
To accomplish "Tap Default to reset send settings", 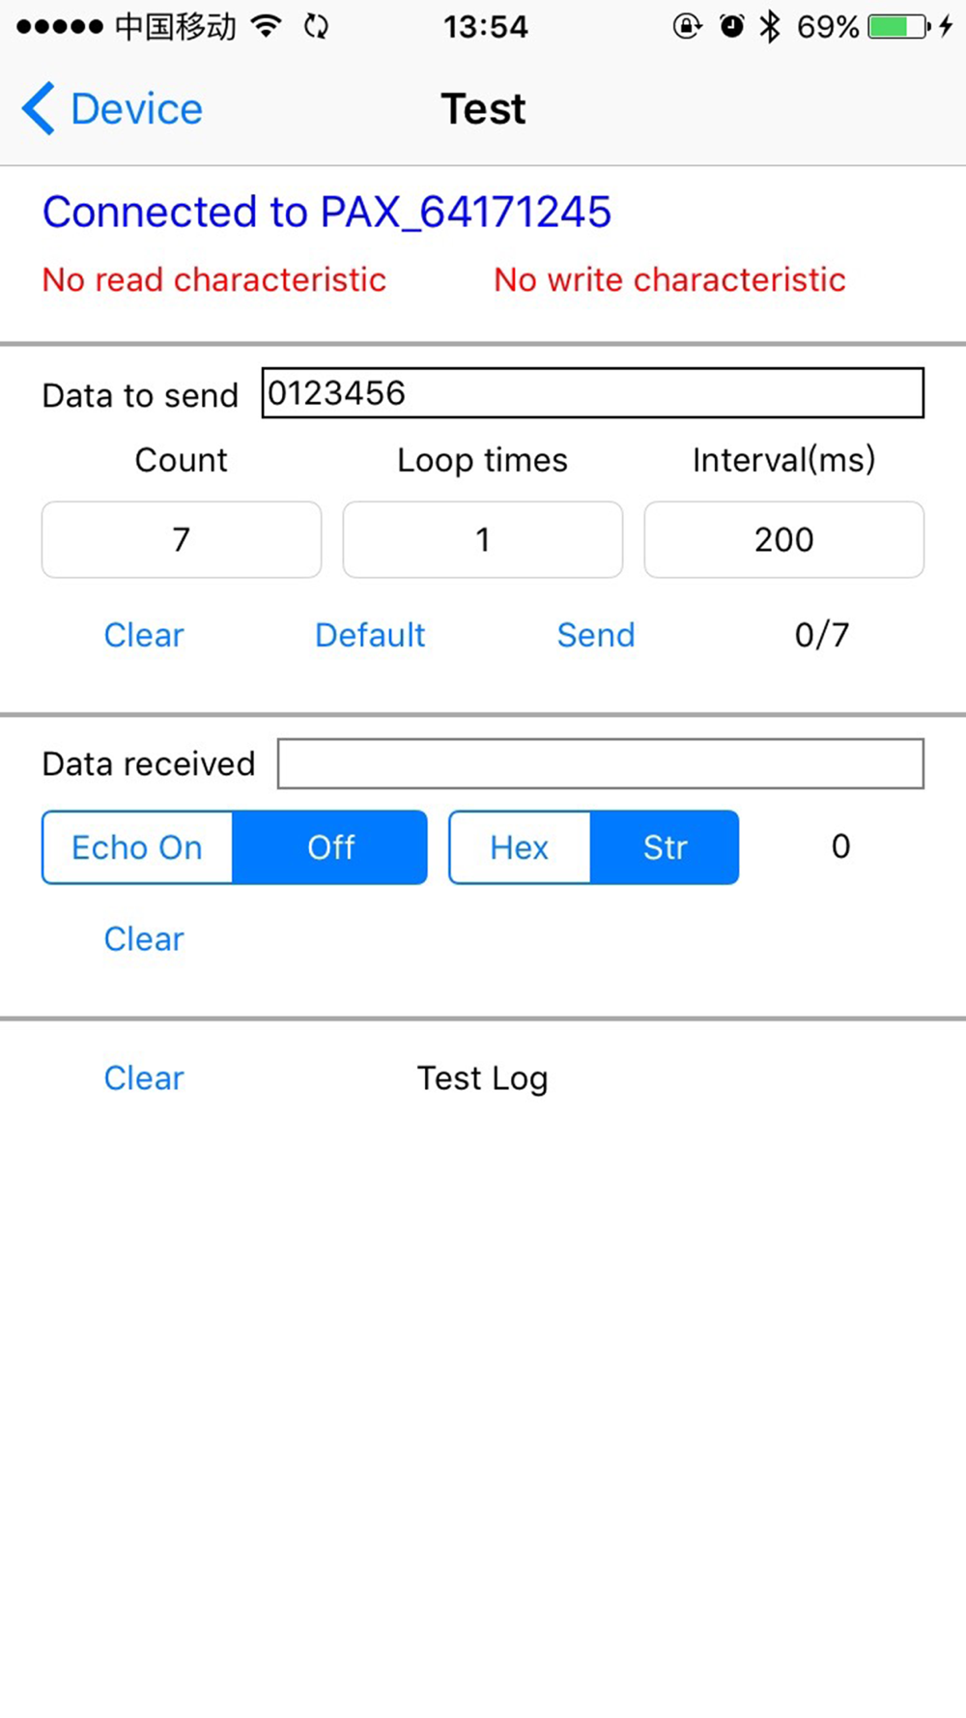I will [370, 635].
